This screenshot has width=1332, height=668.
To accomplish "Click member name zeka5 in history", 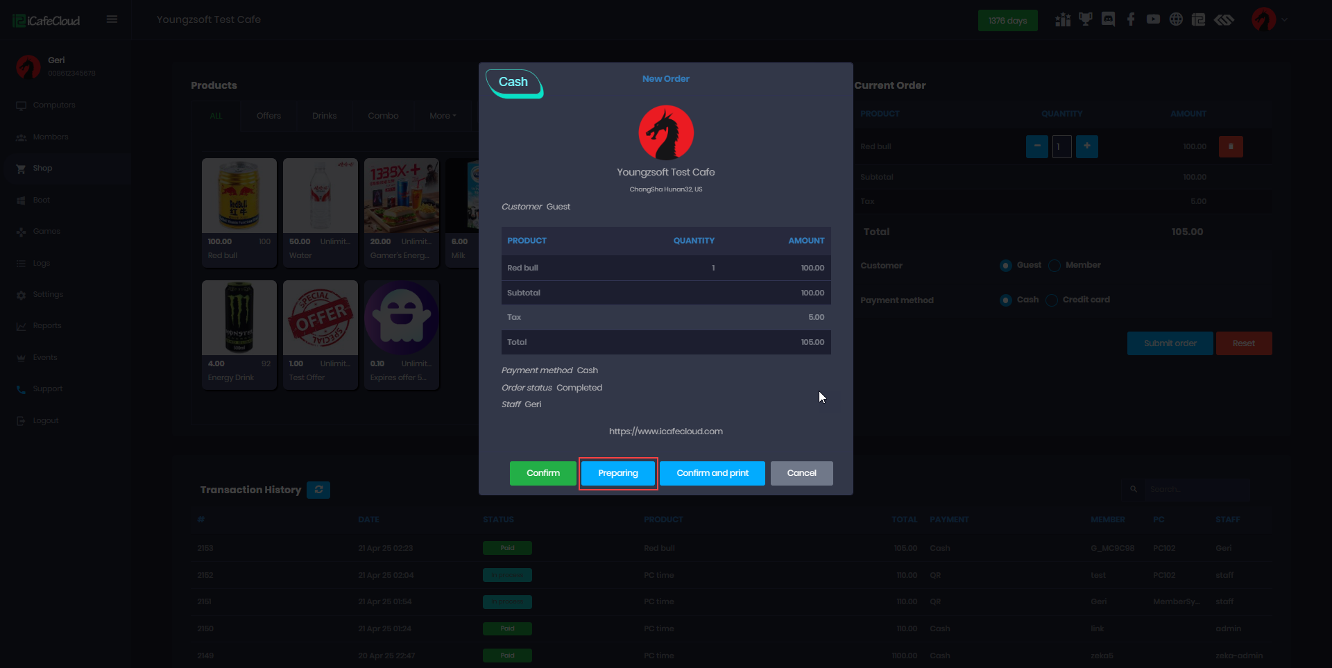I will (1102, 656).
